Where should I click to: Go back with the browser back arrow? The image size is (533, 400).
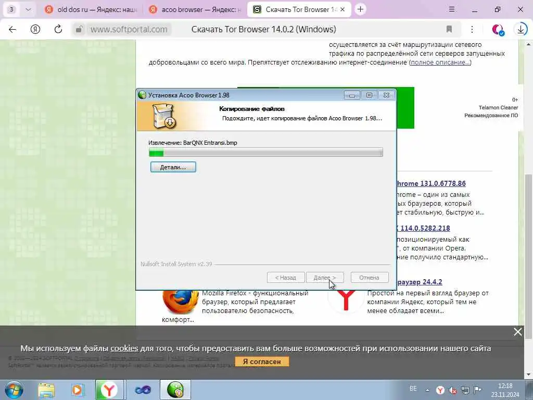point(12,29)
